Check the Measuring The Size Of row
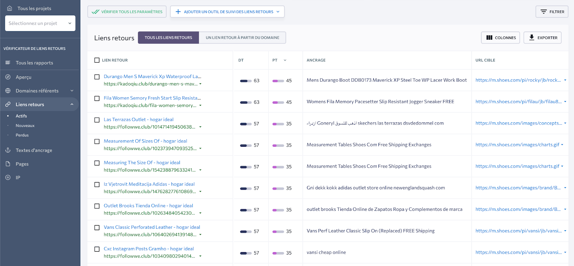This screenshot has width=574, height=266. coord(97,163)
